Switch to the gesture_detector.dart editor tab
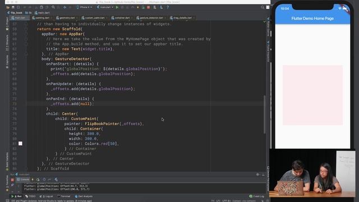Screen dimensions: 359x202 point(151,17)
